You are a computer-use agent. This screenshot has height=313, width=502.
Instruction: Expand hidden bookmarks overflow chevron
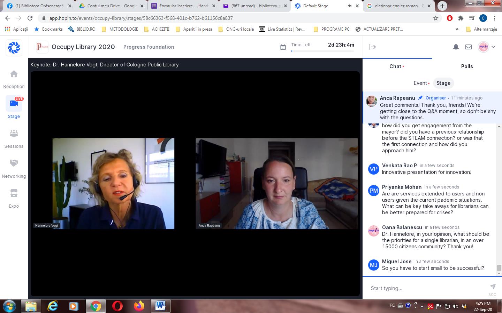(x=457, y=29)
